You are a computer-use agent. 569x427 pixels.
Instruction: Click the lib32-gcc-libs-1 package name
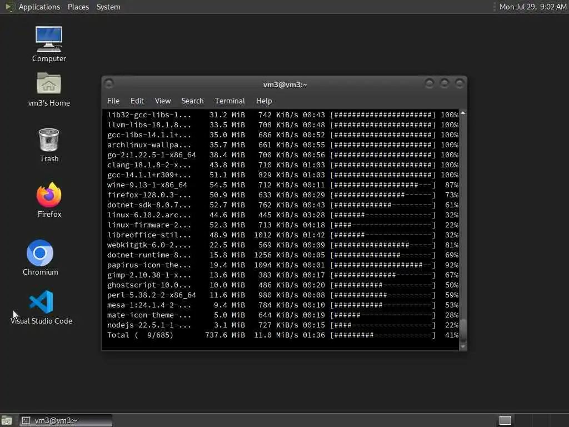(149, 115)
